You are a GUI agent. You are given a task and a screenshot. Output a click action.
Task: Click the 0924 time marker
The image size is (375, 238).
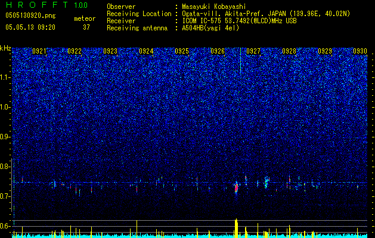pyautogui.click(x=146, y=51)
